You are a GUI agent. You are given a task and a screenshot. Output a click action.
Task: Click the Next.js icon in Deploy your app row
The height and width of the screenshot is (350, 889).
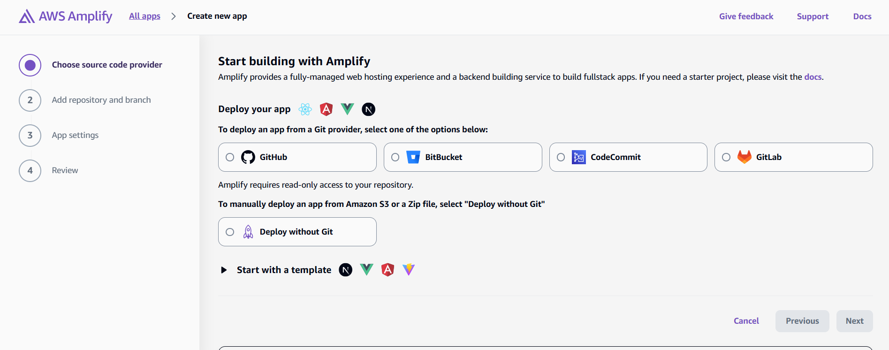click(x=368, y=109)
